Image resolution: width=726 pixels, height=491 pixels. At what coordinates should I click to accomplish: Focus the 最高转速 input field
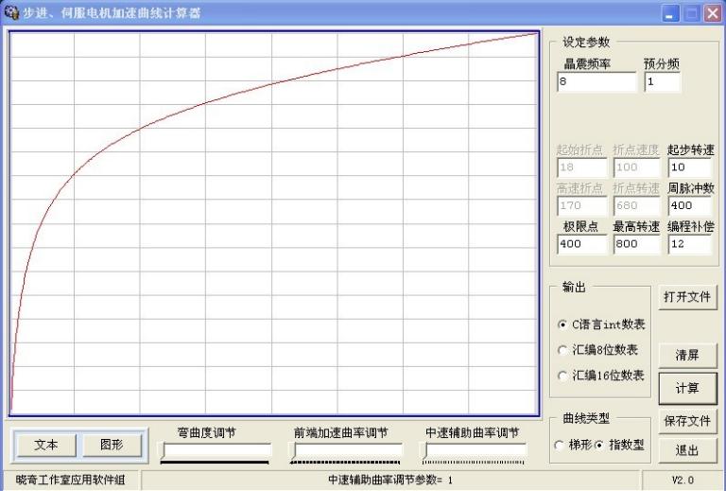click(x=636, y=244)
